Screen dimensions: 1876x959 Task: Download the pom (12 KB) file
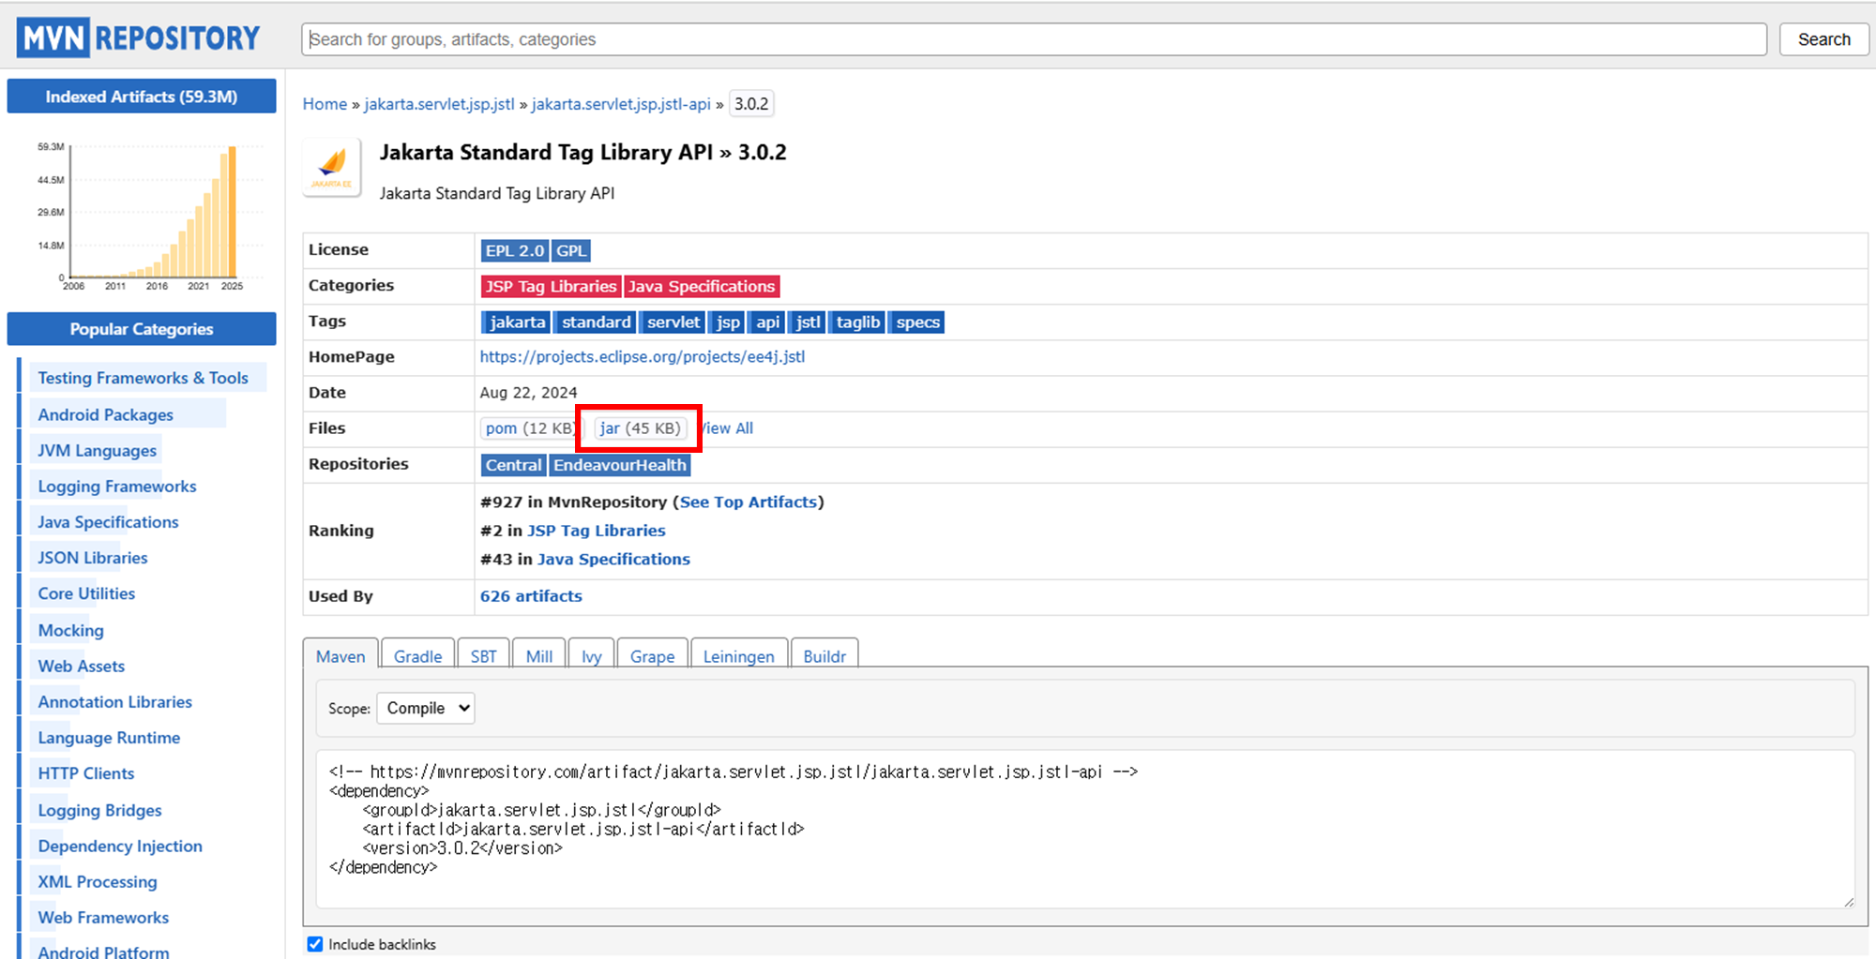[x=528, y=428]
